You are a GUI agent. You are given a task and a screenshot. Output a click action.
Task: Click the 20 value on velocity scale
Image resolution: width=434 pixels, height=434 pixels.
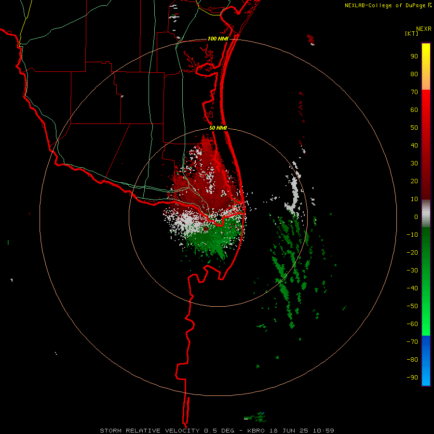coord(414,181)
